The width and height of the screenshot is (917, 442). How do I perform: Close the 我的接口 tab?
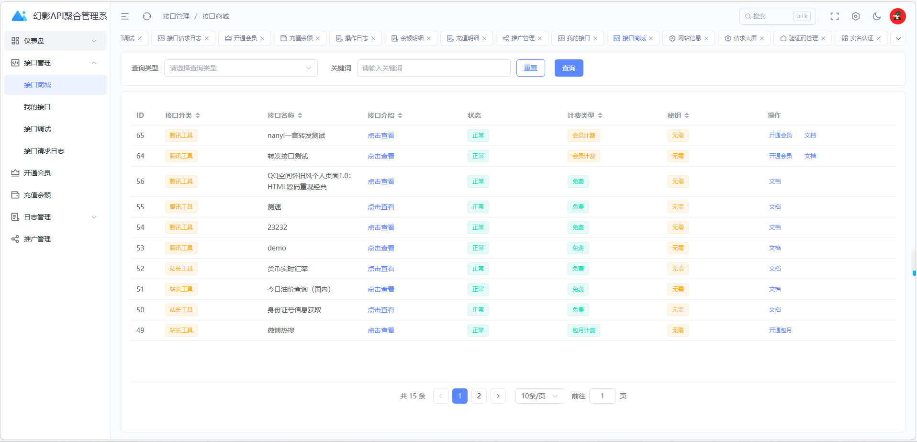tap(595, 38)
